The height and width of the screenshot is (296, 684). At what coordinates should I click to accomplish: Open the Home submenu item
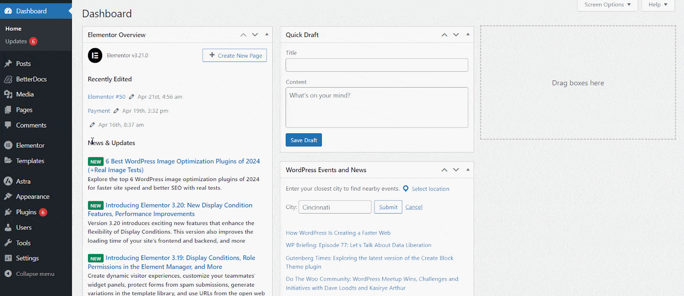click(x=13, y=29)
